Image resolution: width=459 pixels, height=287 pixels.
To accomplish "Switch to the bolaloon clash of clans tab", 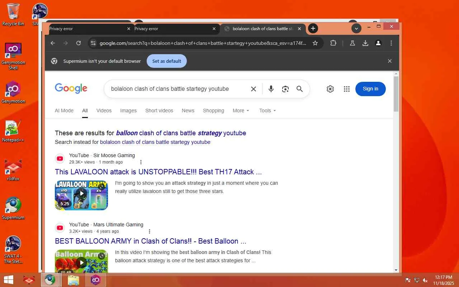I will (263, 29).
